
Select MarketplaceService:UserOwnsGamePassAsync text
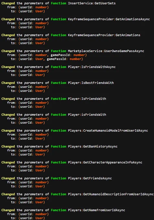click(106, 51)
